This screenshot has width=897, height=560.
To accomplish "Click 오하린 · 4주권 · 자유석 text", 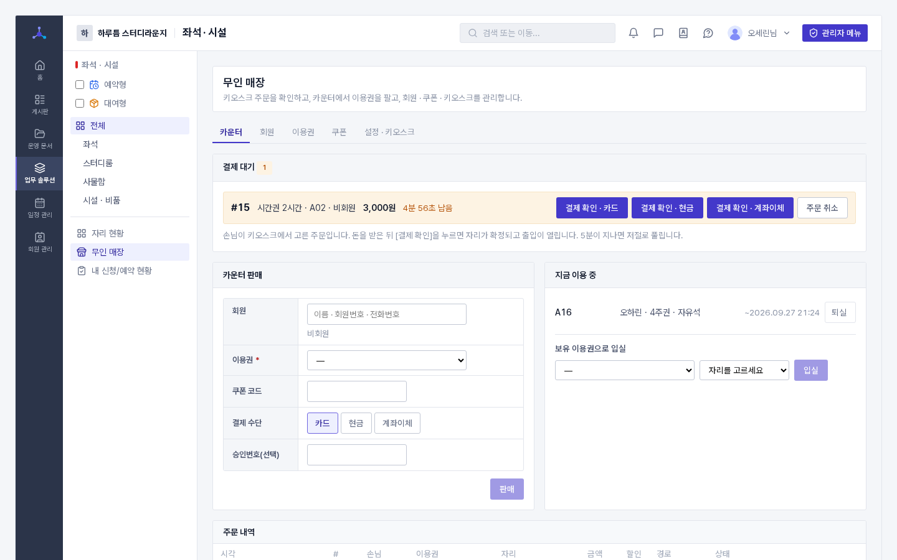I will pyautogui.click(x=660, y=312).
